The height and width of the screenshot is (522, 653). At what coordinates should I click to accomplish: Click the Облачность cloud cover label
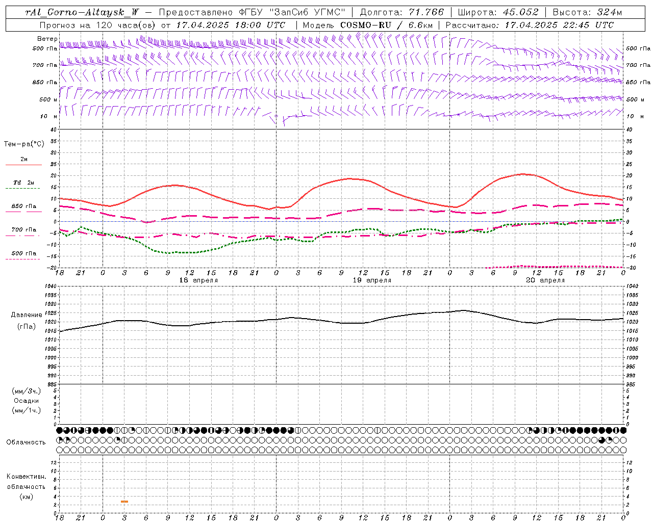pyautogui.click(x=26, y=442)
